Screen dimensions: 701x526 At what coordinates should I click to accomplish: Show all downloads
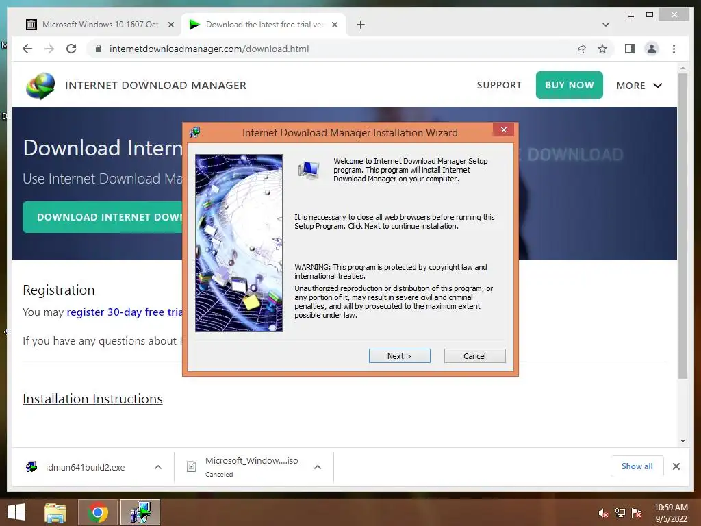coord(637,466)
